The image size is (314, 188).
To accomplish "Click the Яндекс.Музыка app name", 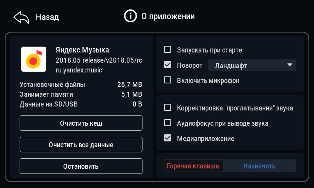I will [x=82, y=50].
